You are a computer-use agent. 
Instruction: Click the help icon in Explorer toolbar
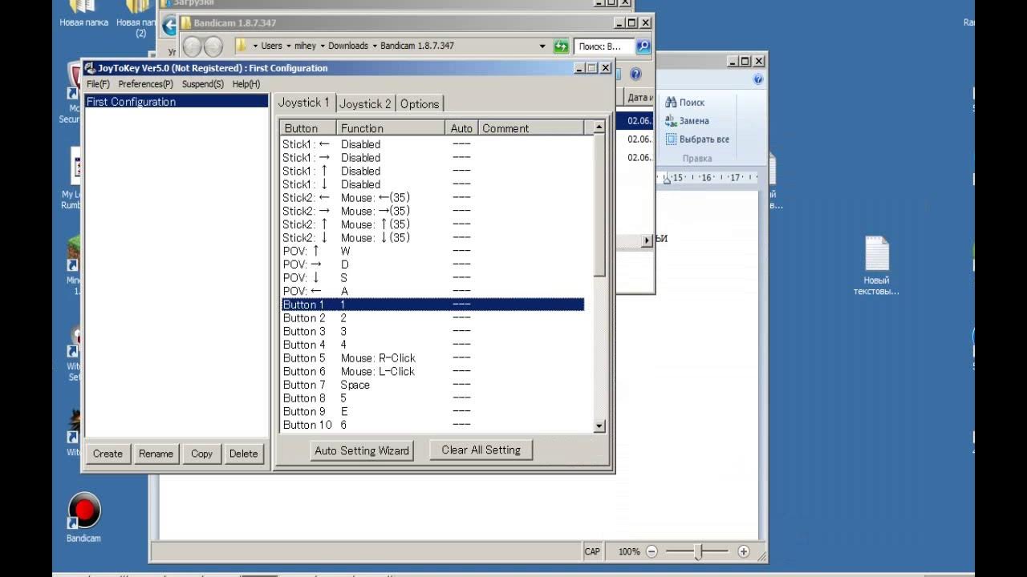(x=635, y=75)
